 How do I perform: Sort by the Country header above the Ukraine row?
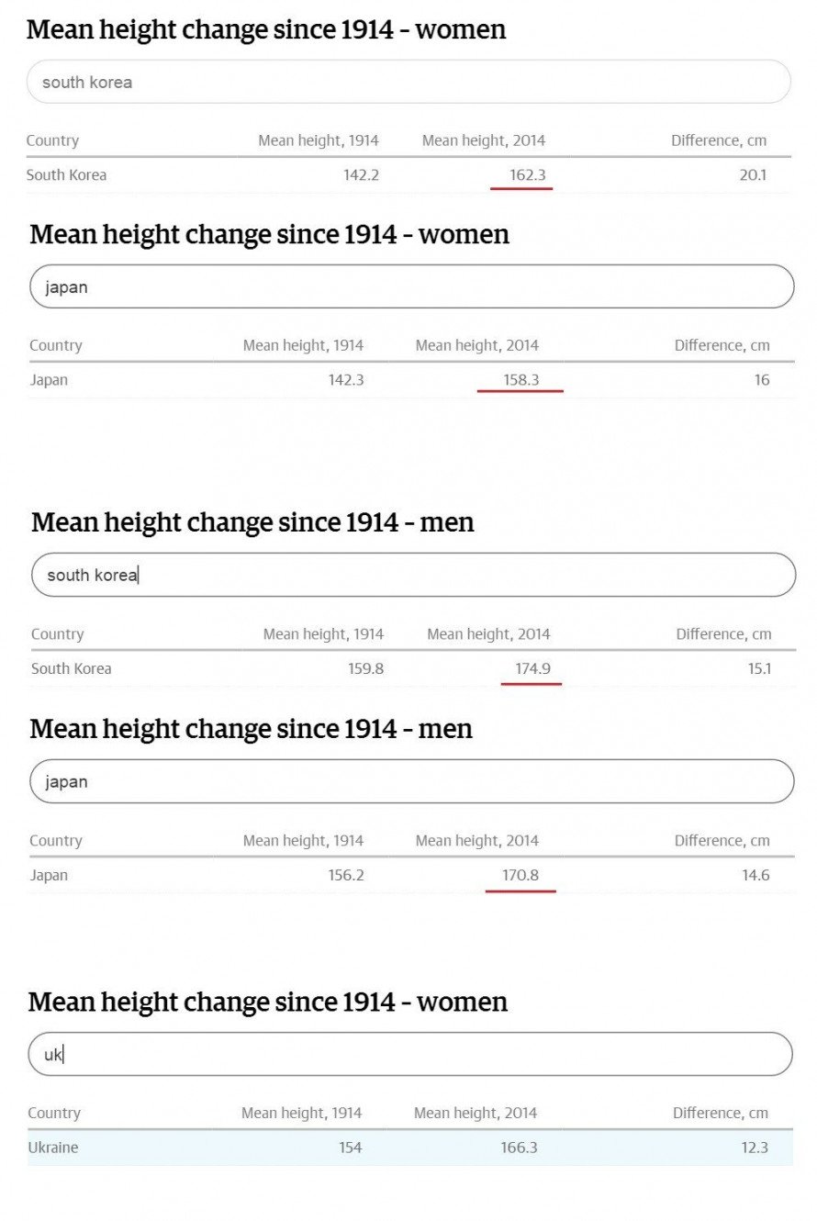54,1113
